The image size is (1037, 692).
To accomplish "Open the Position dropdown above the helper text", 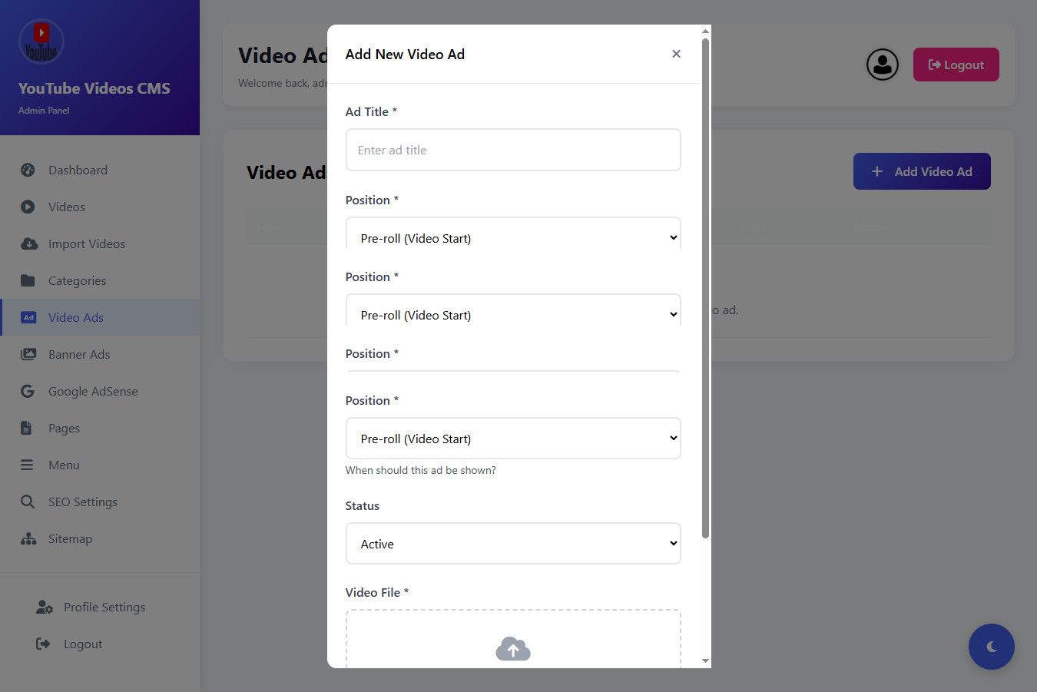I will (513, 439).
